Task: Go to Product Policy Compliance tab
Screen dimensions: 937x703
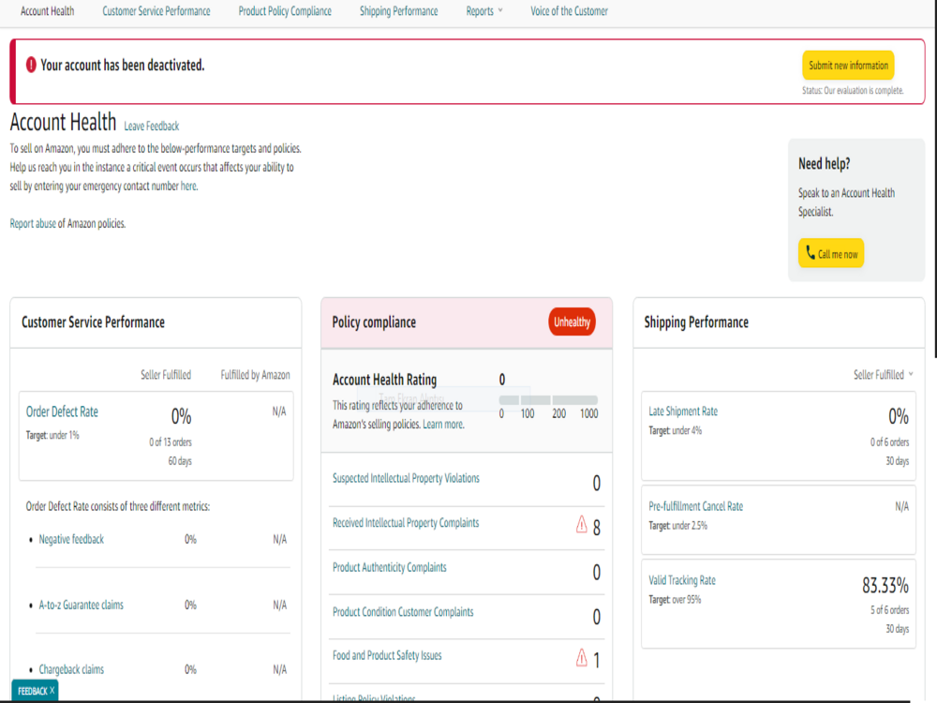Action: (285, 10)
